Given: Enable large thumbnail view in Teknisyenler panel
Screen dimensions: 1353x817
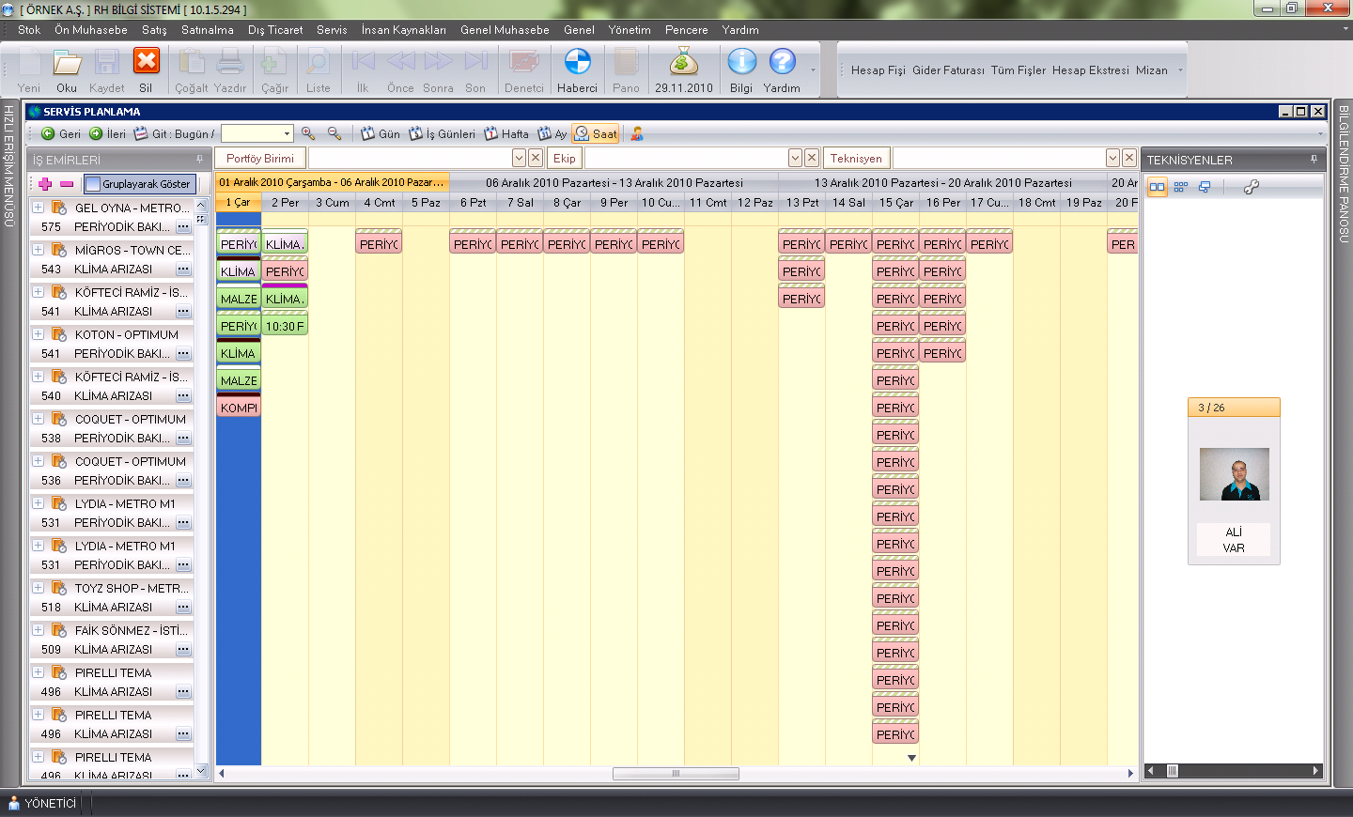Looking at the screenshot, I should (1158, 187).
